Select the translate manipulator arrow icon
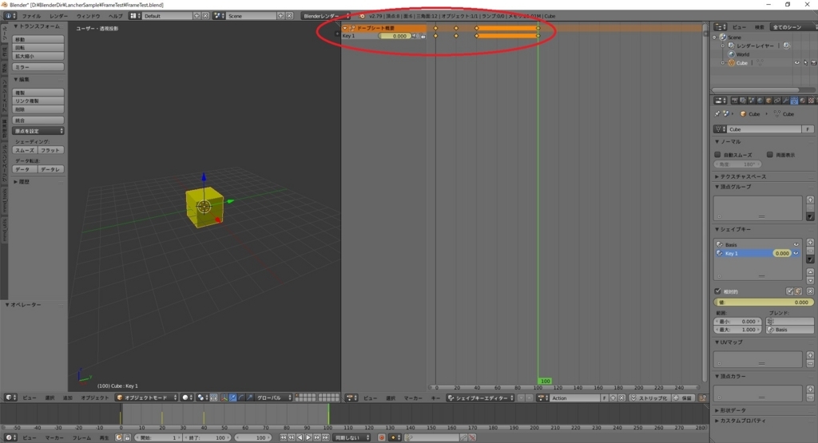This screenshot has width=818, height=443. tap(232, 398)
